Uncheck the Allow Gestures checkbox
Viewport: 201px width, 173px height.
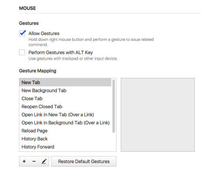tap(22, 33)
